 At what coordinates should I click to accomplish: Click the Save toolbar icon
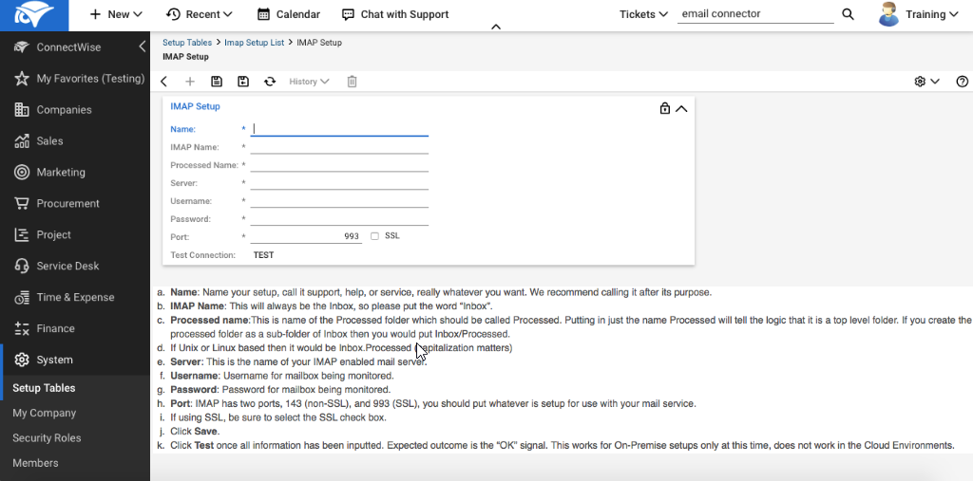pos(217,82)
